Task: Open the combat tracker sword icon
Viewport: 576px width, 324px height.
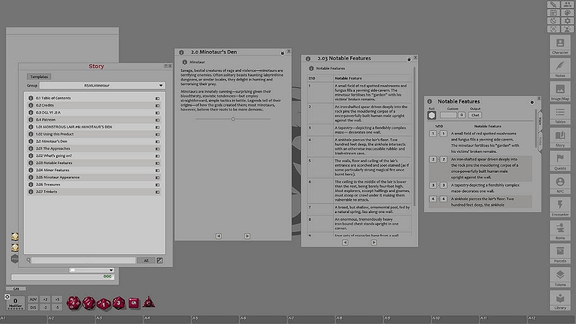Action: 553,4
